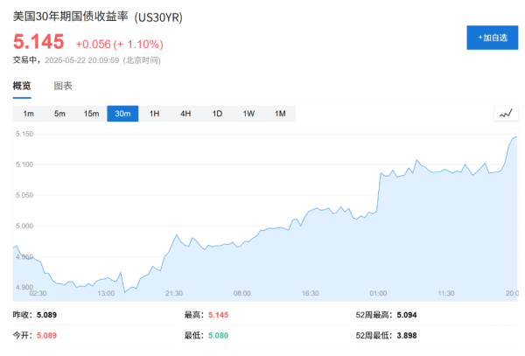525x356 pixels.
Task: Choose the 30m interval button
Action: [122, 114]
